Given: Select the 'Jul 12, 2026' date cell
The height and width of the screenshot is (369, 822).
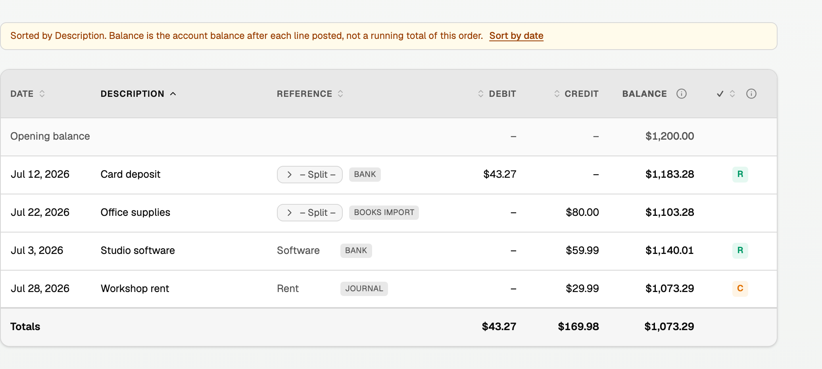Looking at the screenshot, I should 40,174.
